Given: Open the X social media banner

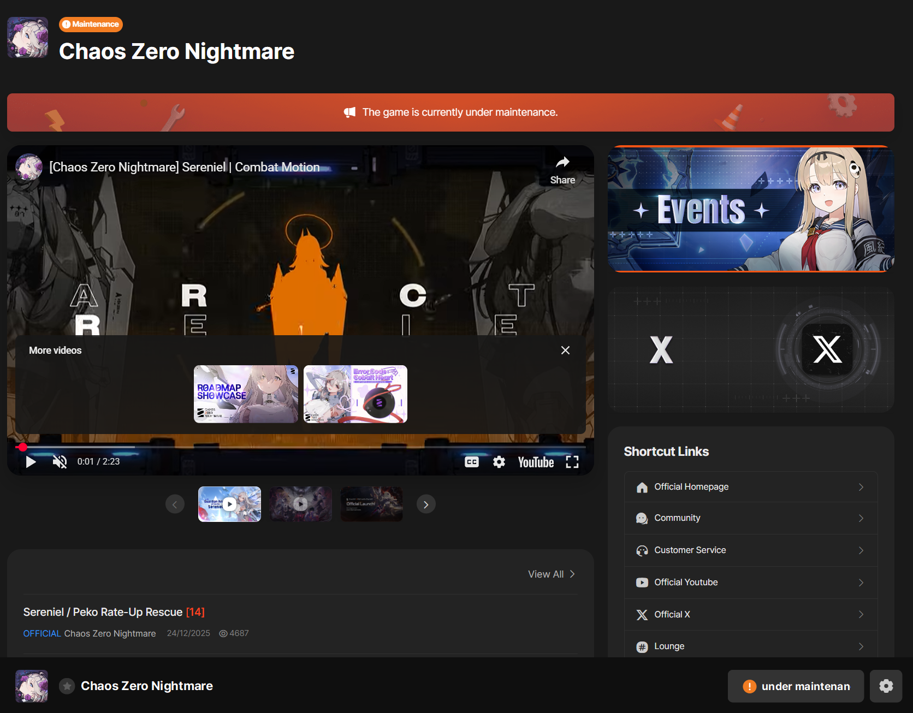Looking at the screenshot, I should click(x=751, y=349).
